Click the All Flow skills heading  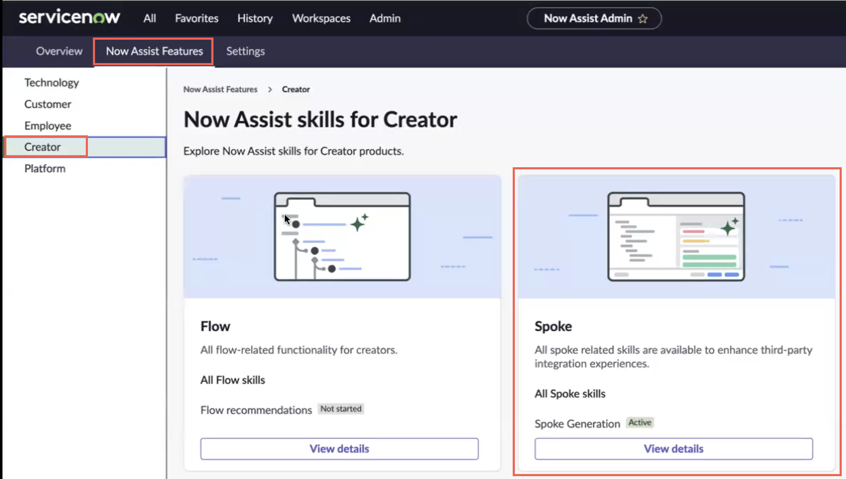[233, 380]
